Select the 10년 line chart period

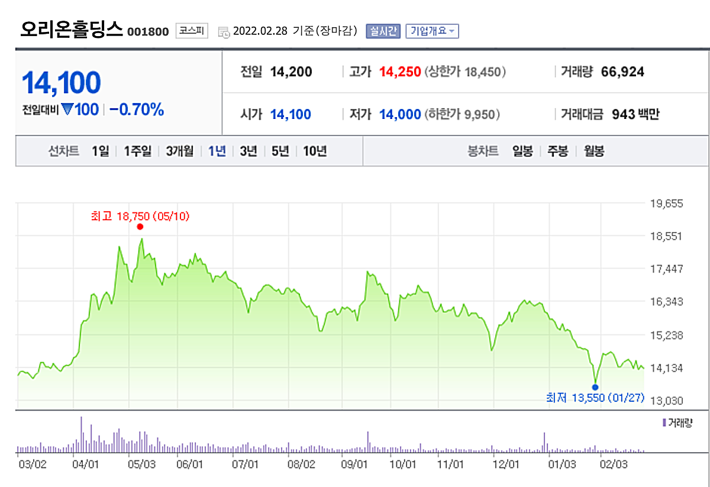(x=315, y=151)
